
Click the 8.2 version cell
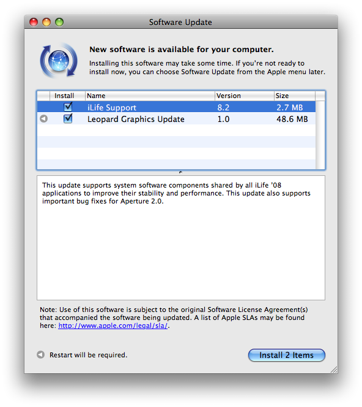tap(223, 107)
